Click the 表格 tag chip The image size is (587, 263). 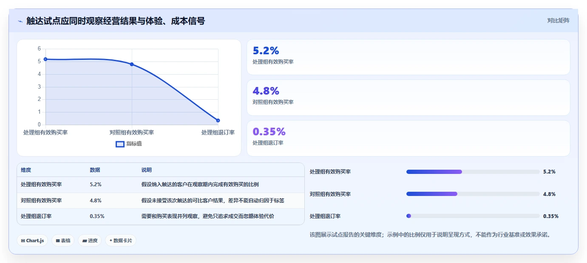pos(63,241)
